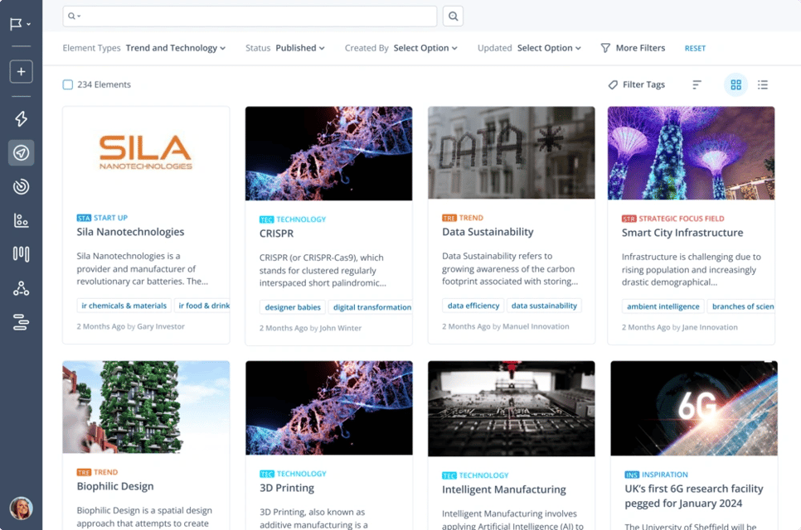
Task: Open More Filters
Action: click(x=633, y=48)
